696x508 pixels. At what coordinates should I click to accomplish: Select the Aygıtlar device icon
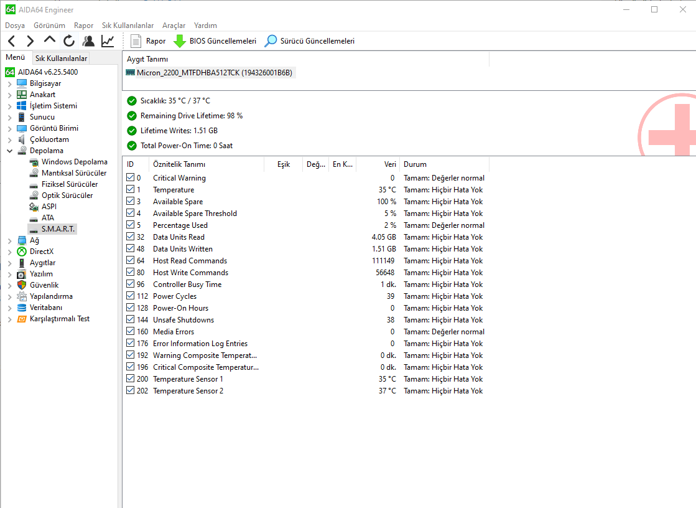(22, 263)
